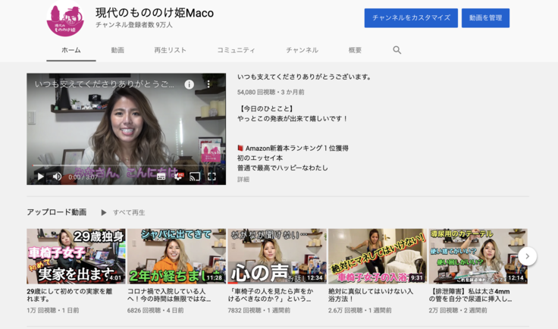Enter fullscreen mode in player
The height and width of the screenshot is (329, 558).
tap(212, 177)
